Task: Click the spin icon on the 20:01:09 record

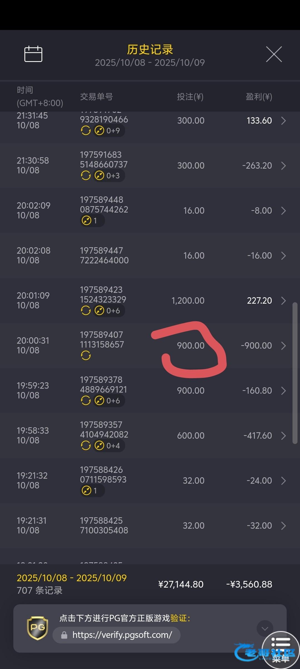Action: 86,311
